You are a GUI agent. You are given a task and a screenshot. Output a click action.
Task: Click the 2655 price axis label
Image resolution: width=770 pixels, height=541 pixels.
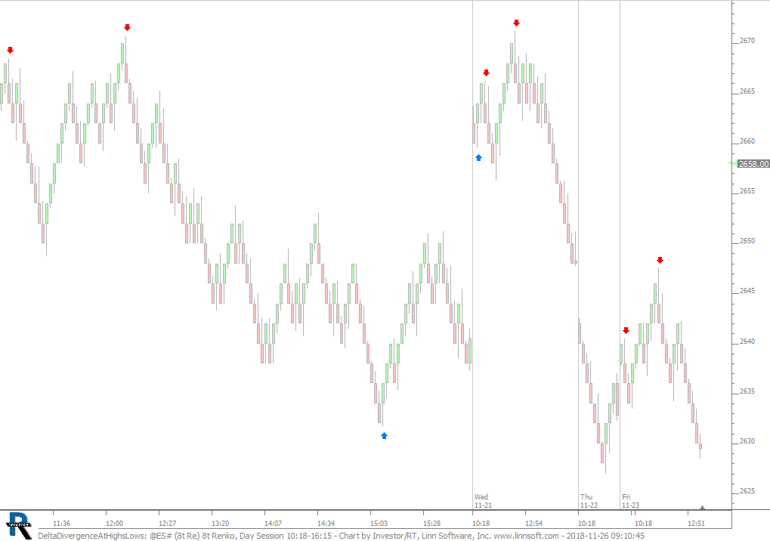[x=747, y=191]
